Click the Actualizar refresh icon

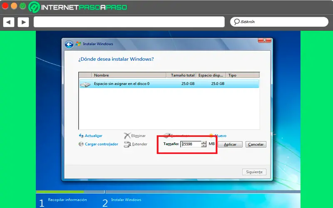coord(81,136)
